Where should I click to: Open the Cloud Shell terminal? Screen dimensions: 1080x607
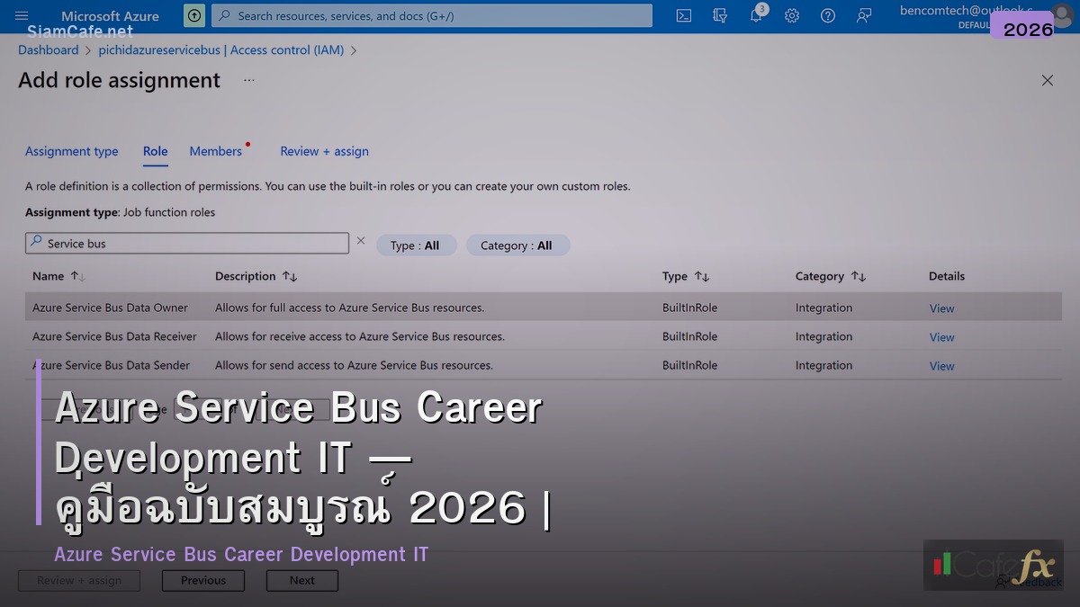click(x=684, y=15)
